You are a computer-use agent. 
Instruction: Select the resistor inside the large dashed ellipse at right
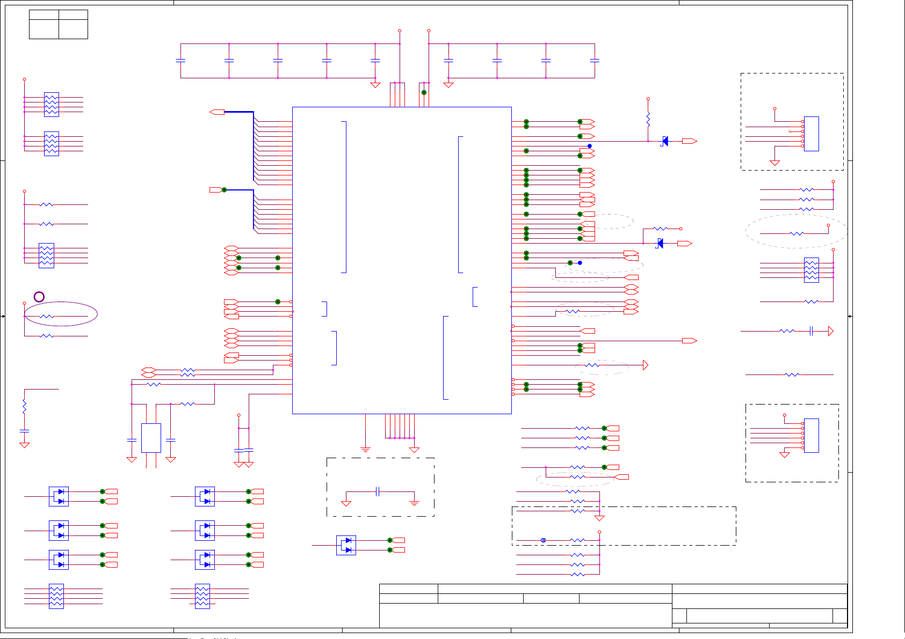(x=797, y=233)
